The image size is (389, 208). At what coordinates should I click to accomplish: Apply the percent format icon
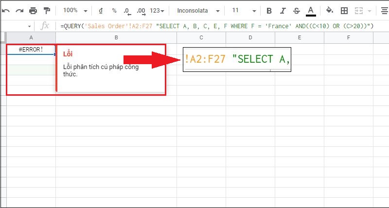114,11
